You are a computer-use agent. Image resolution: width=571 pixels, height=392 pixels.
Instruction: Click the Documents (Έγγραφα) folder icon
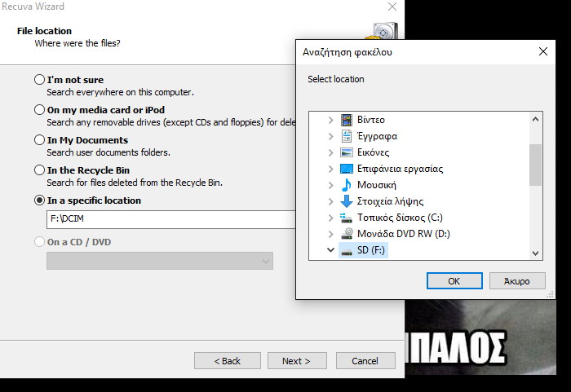pos(347,136)
